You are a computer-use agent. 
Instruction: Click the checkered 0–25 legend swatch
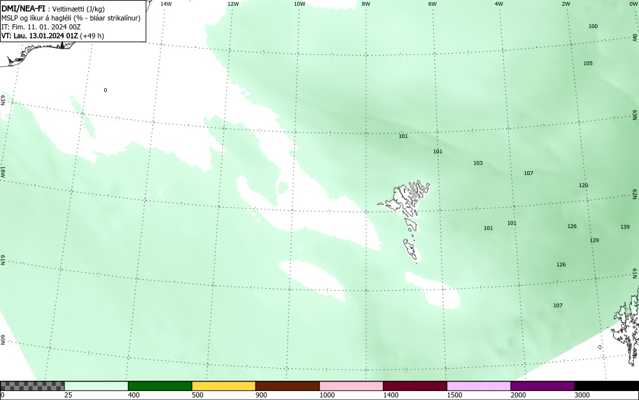pyautogui.click(x=32, y=386)
